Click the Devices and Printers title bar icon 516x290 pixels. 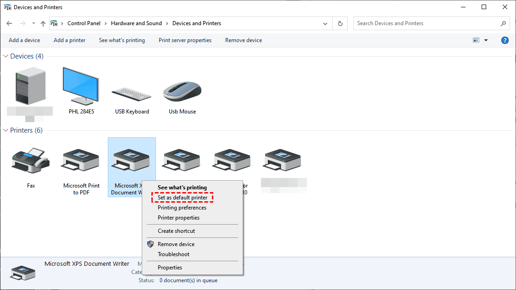7,7
